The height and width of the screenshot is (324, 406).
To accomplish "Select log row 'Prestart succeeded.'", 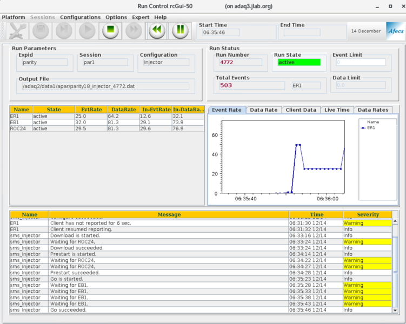I will (x=201, y=273).
